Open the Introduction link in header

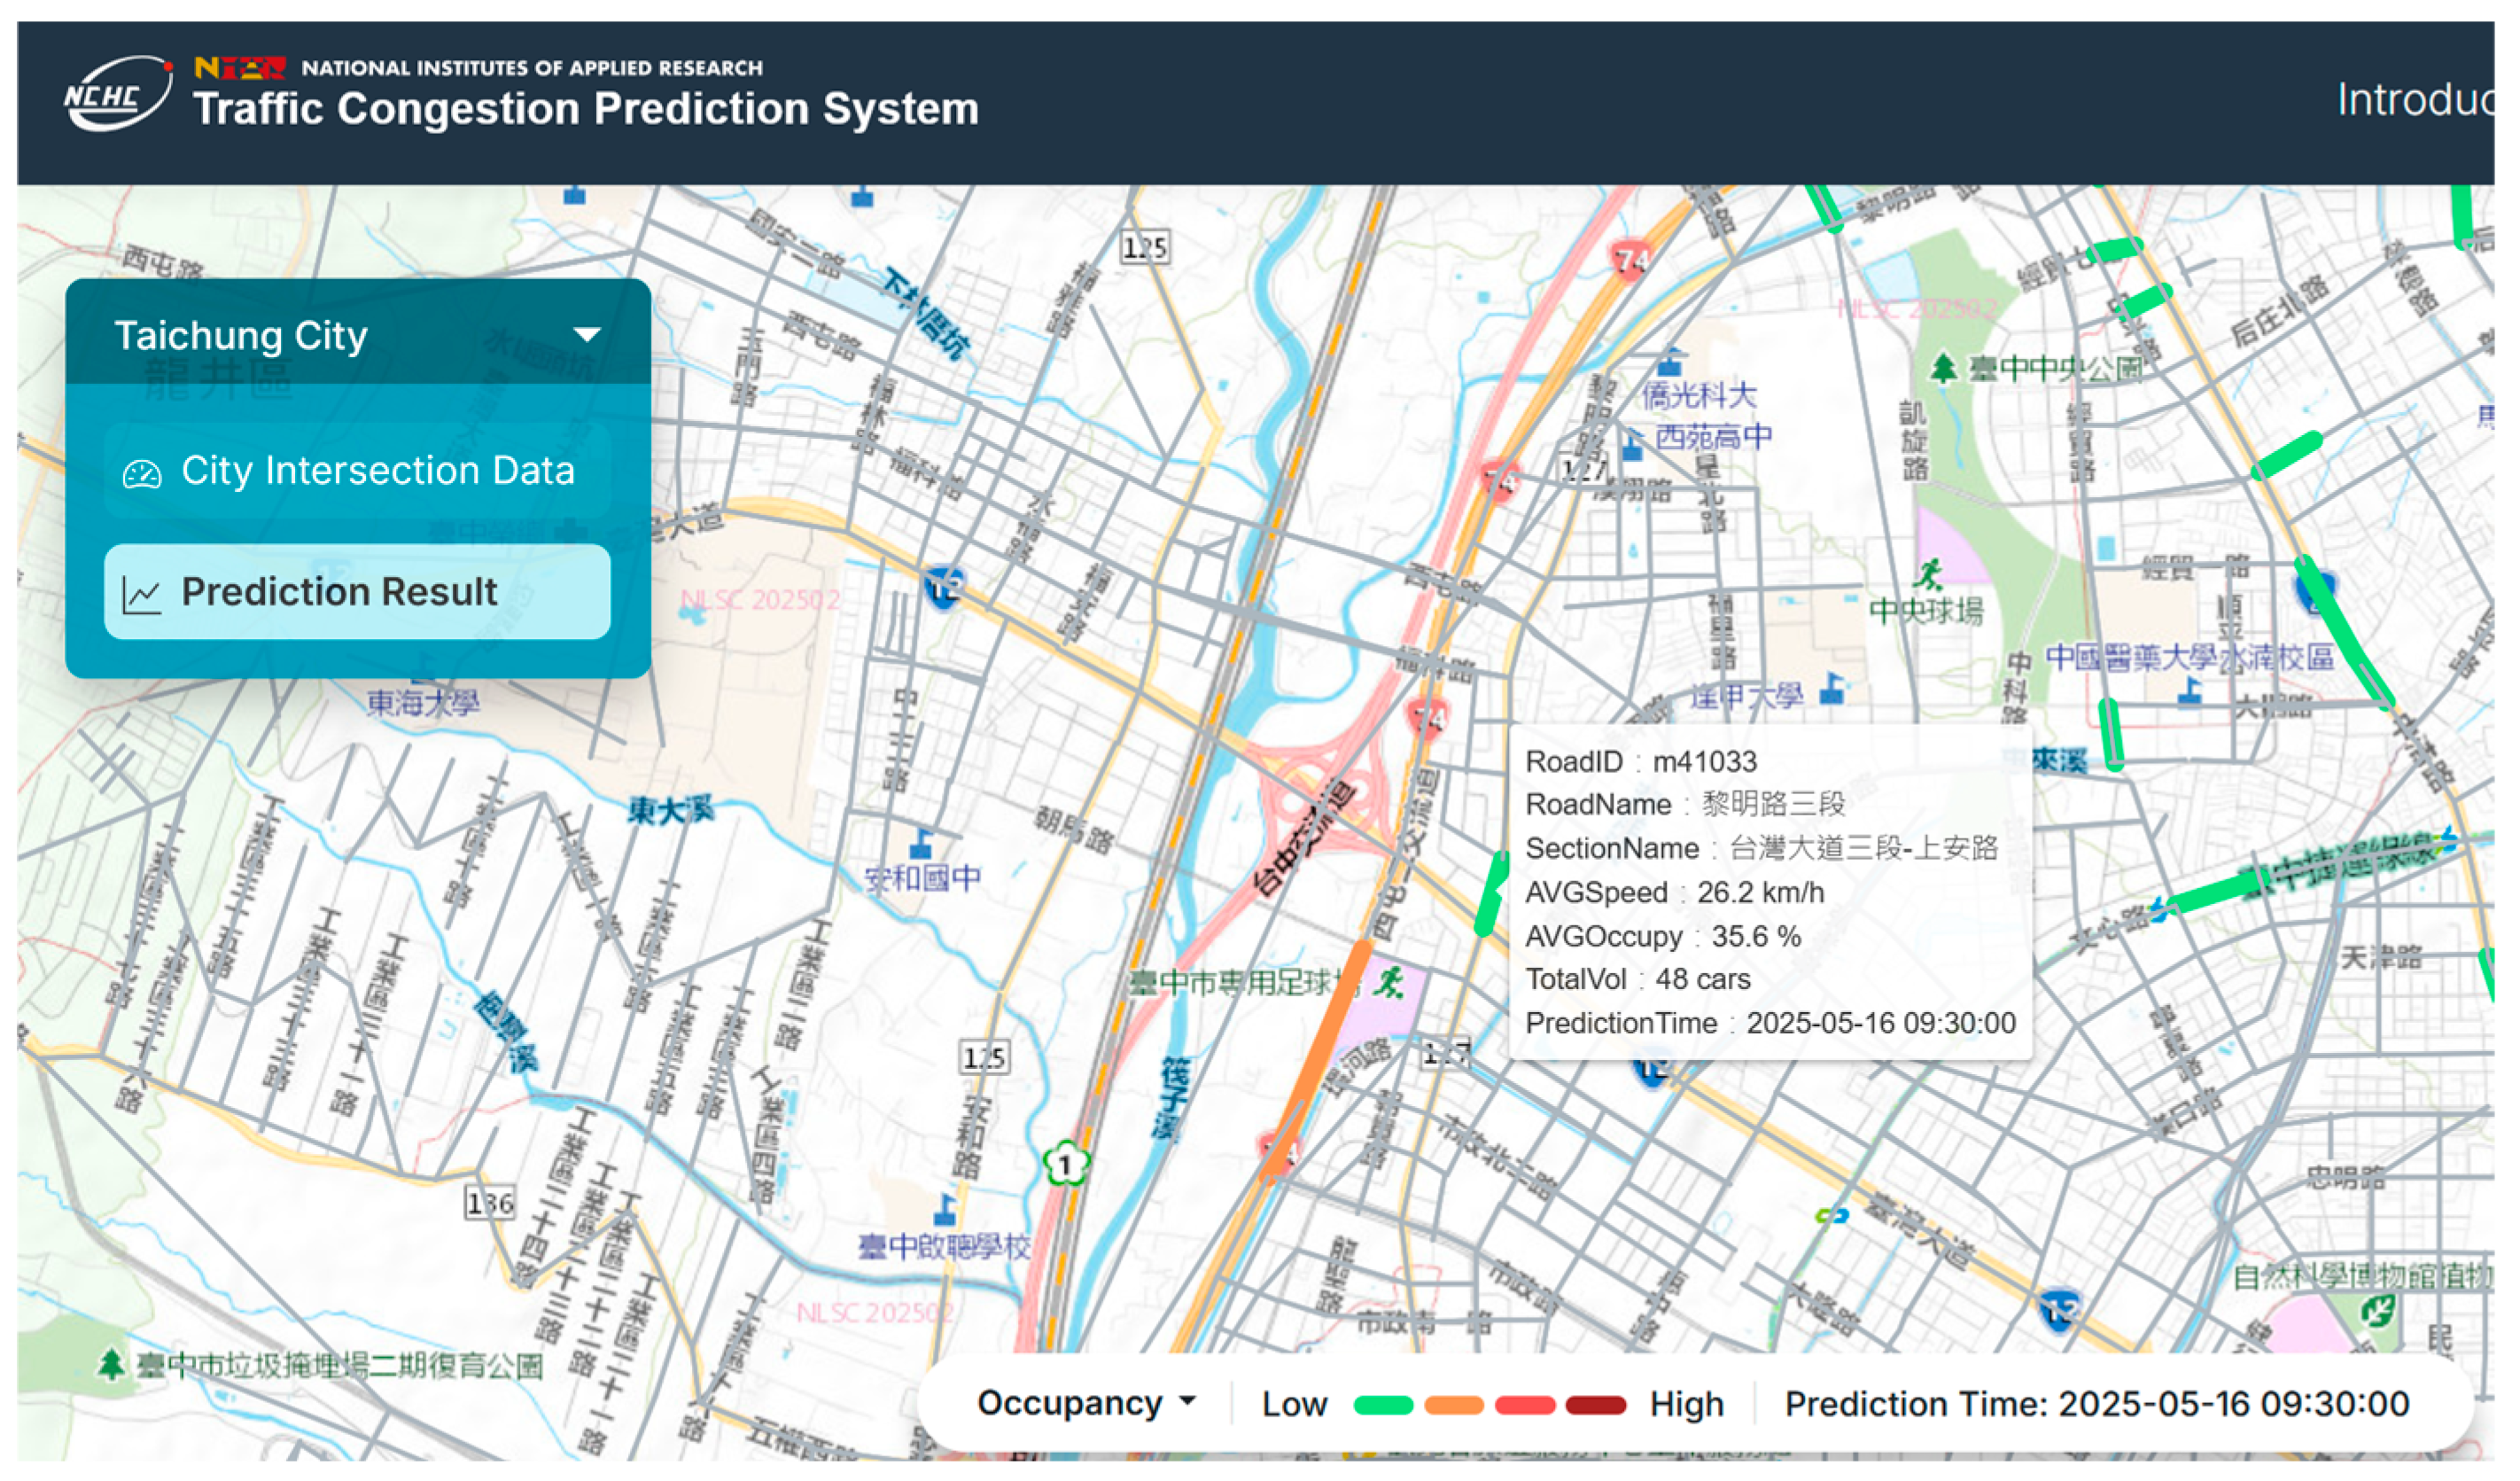[x=2410, y=100]
